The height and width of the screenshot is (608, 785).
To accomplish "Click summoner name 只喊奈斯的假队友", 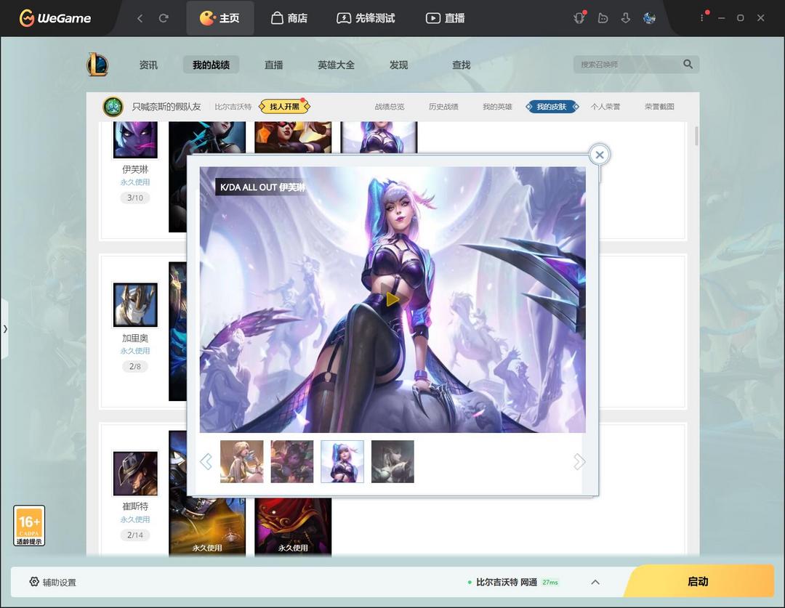I will [166, 107].
